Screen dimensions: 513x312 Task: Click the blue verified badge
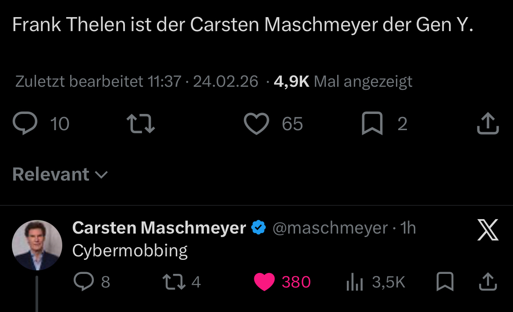coord(259,228)
